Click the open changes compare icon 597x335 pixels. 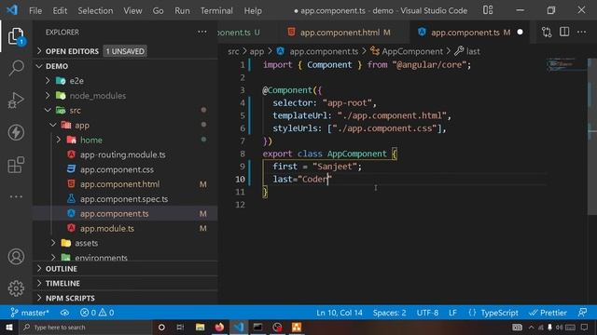coord(547,33)
